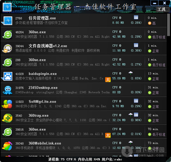The height and width of the screenshot is (162, 171).
Task: Click description 360软件小助手
Action: pyautogui.click(x=26, y=106)
